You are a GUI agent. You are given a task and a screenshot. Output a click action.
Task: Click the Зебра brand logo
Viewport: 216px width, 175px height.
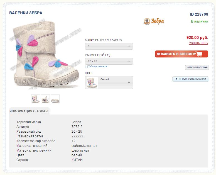[x=154, y=21]
